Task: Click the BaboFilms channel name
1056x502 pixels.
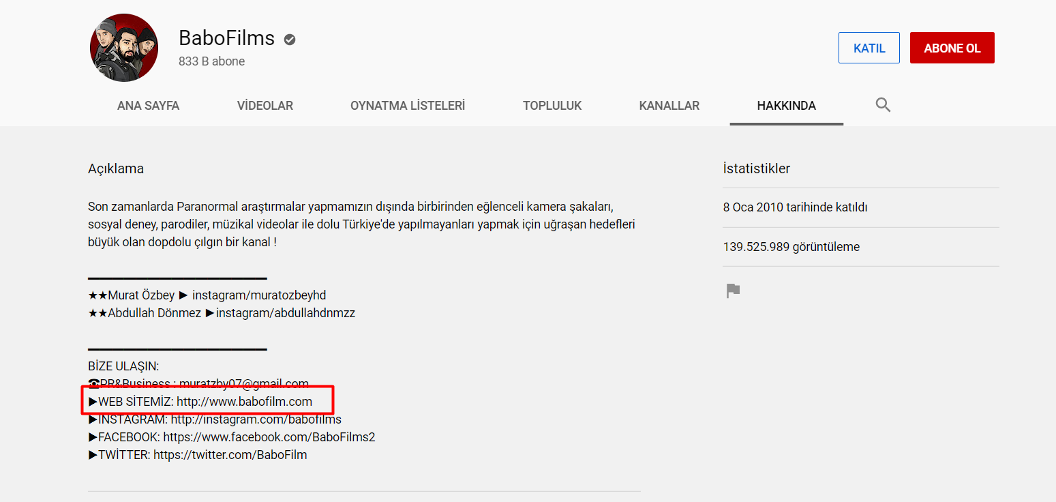Action: (226, 38)
